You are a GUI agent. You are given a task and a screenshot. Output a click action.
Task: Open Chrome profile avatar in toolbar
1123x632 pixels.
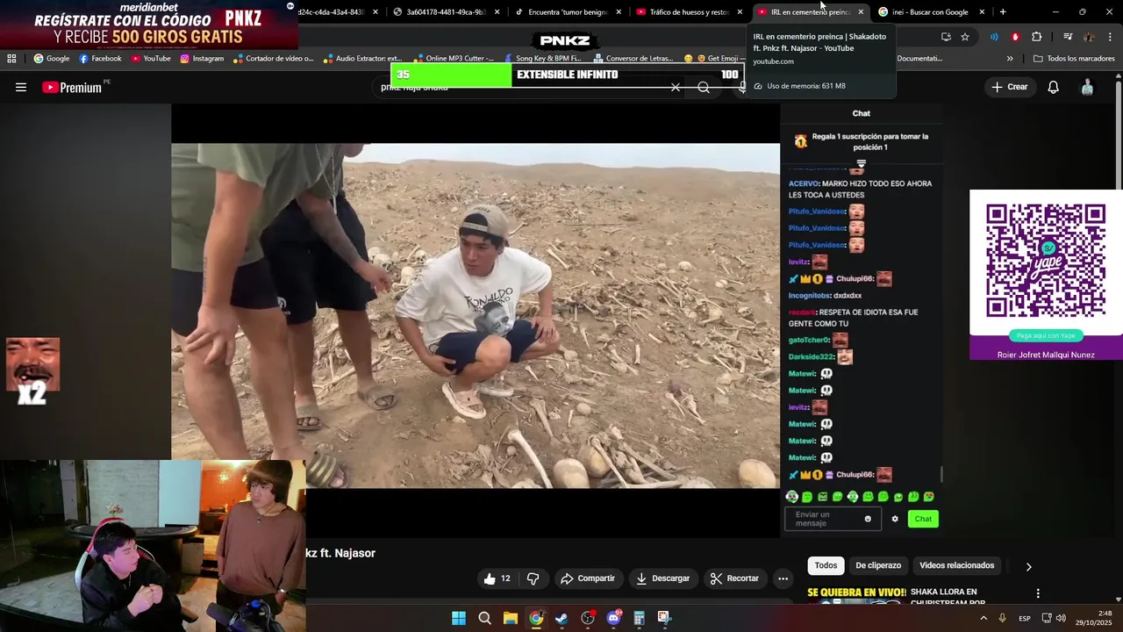click(1089, 37)
